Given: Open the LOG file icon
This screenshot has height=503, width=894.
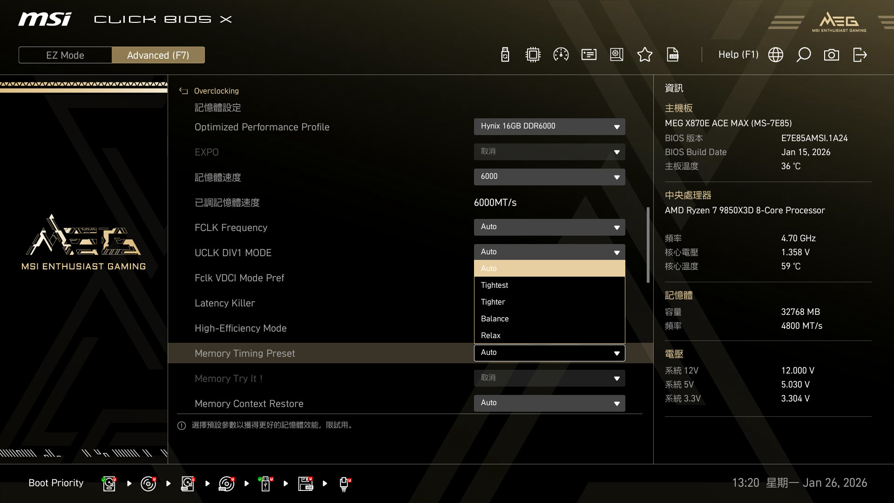Looking at the screenshot, I should pyautogui.click(x=673, y=55).
